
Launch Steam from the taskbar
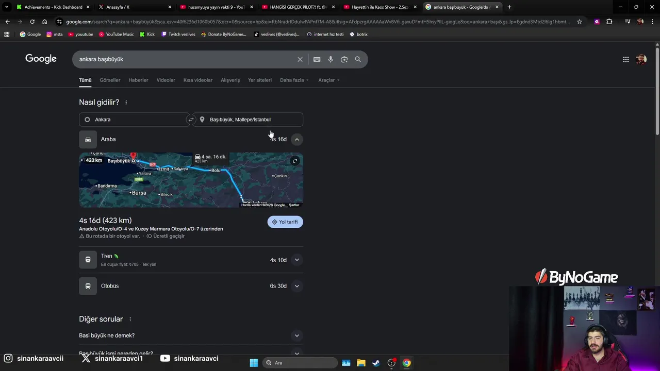376,363
